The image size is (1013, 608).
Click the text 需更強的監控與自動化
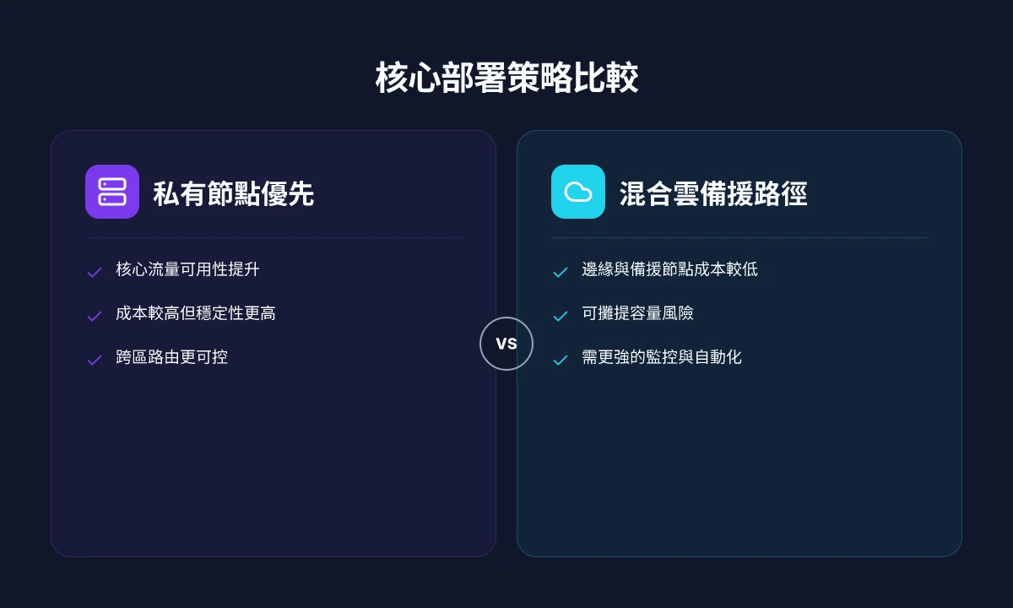[x=662, y=357]
